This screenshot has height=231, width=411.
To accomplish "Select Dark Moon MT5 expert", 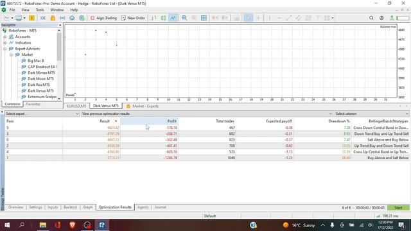I will (x=40, y=78).
